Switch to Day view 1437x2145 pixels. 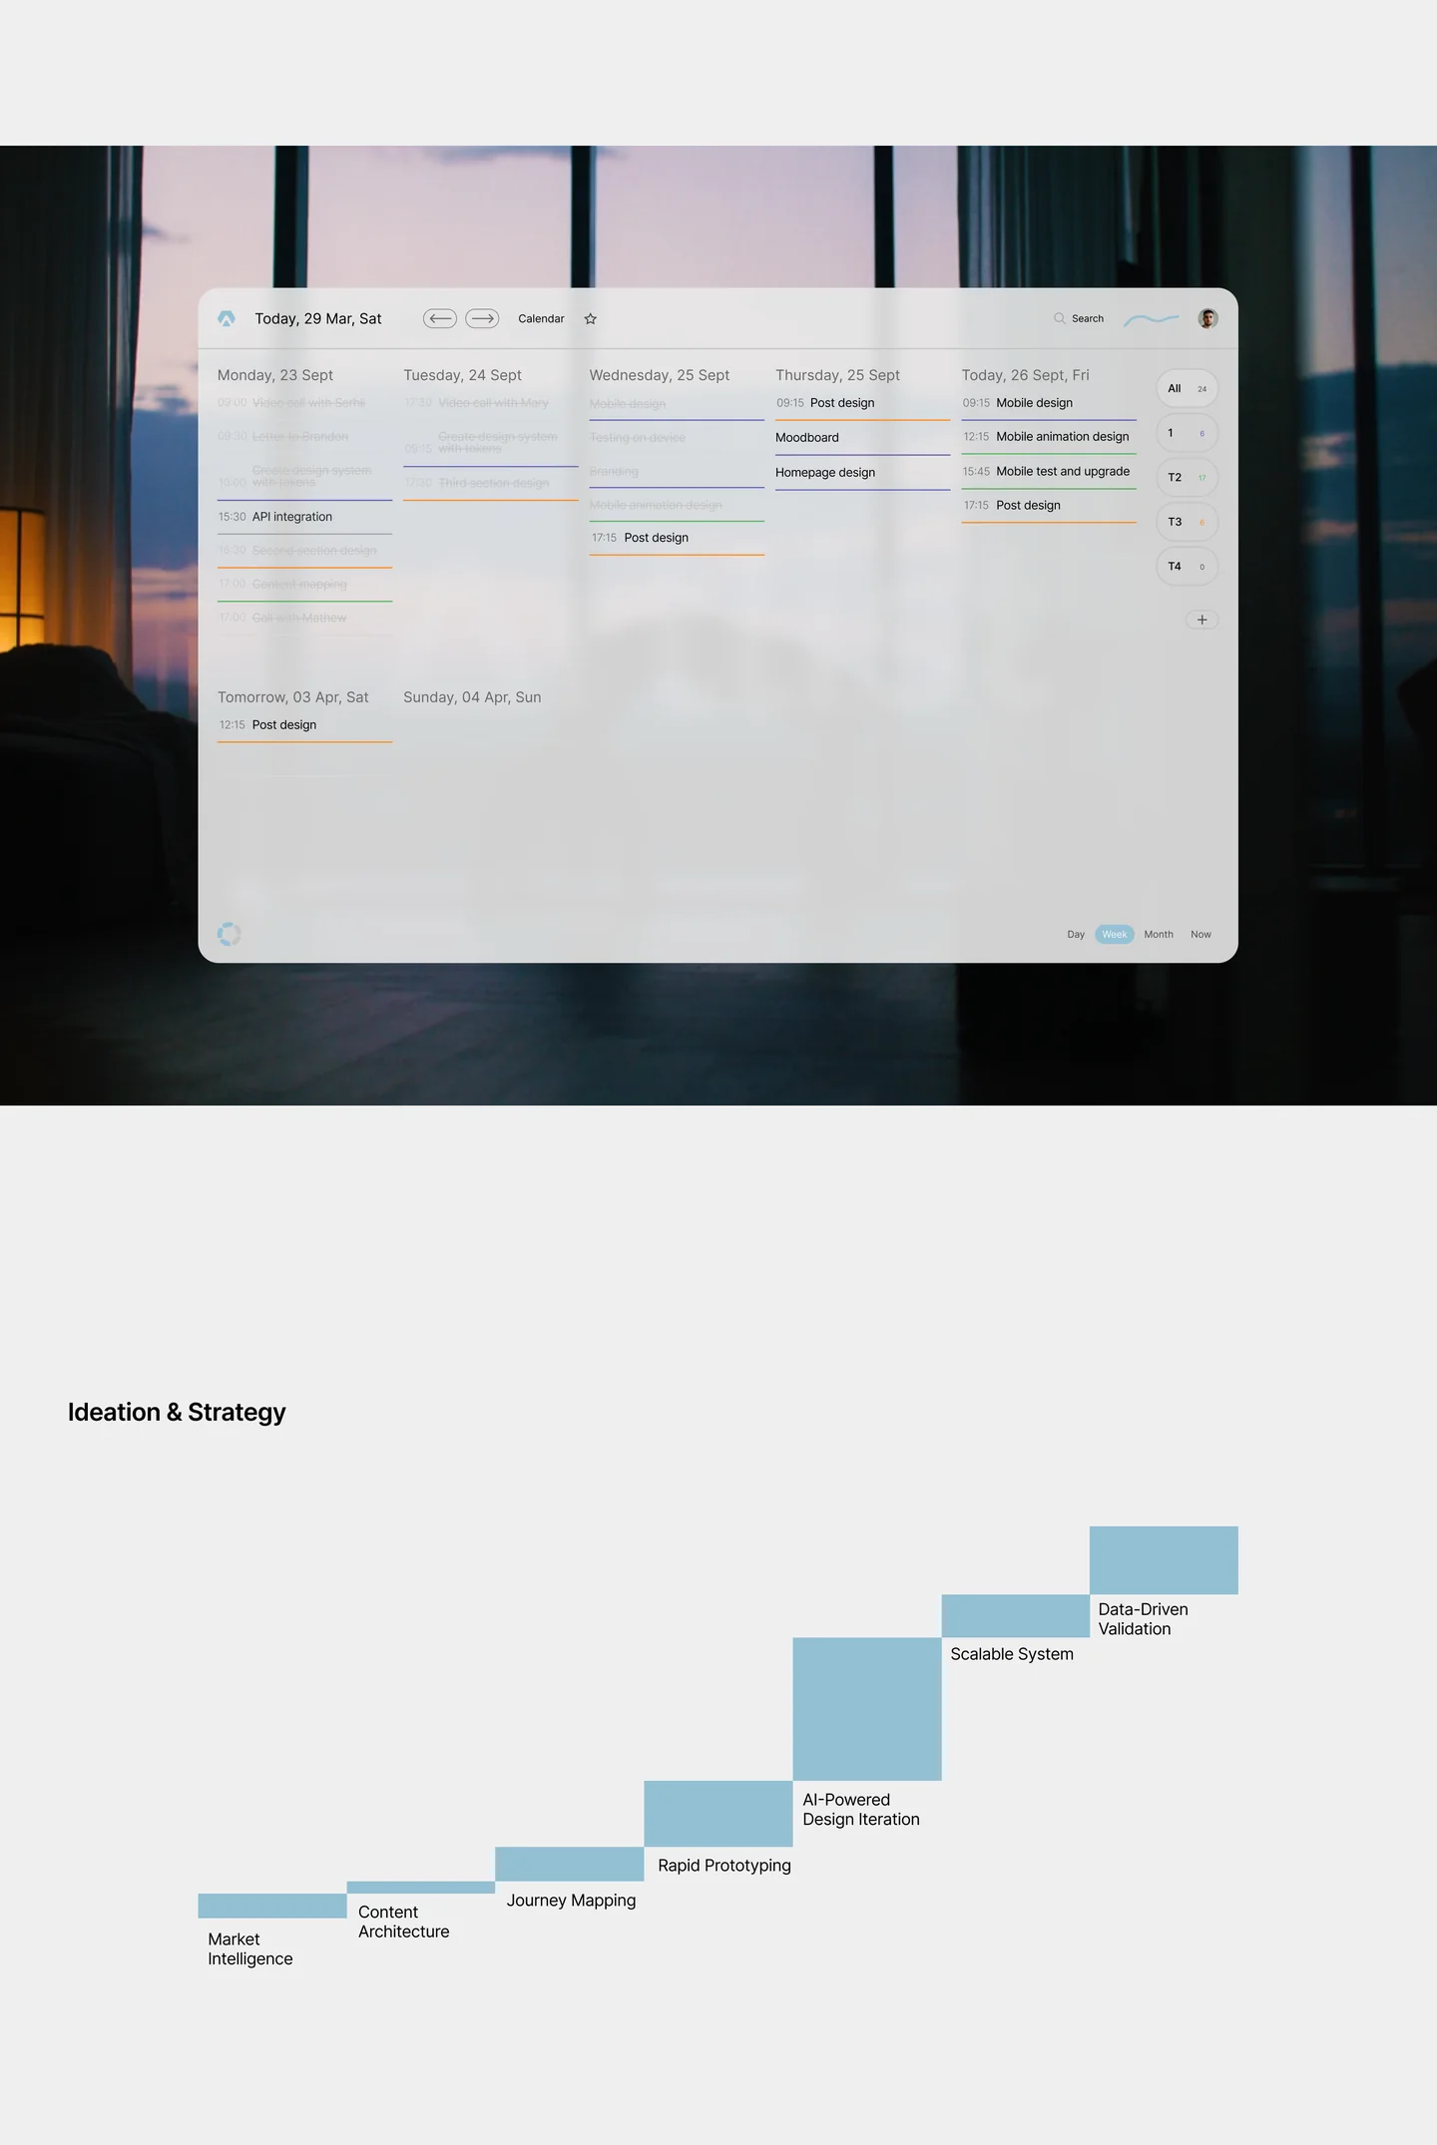coord(1076,935)
